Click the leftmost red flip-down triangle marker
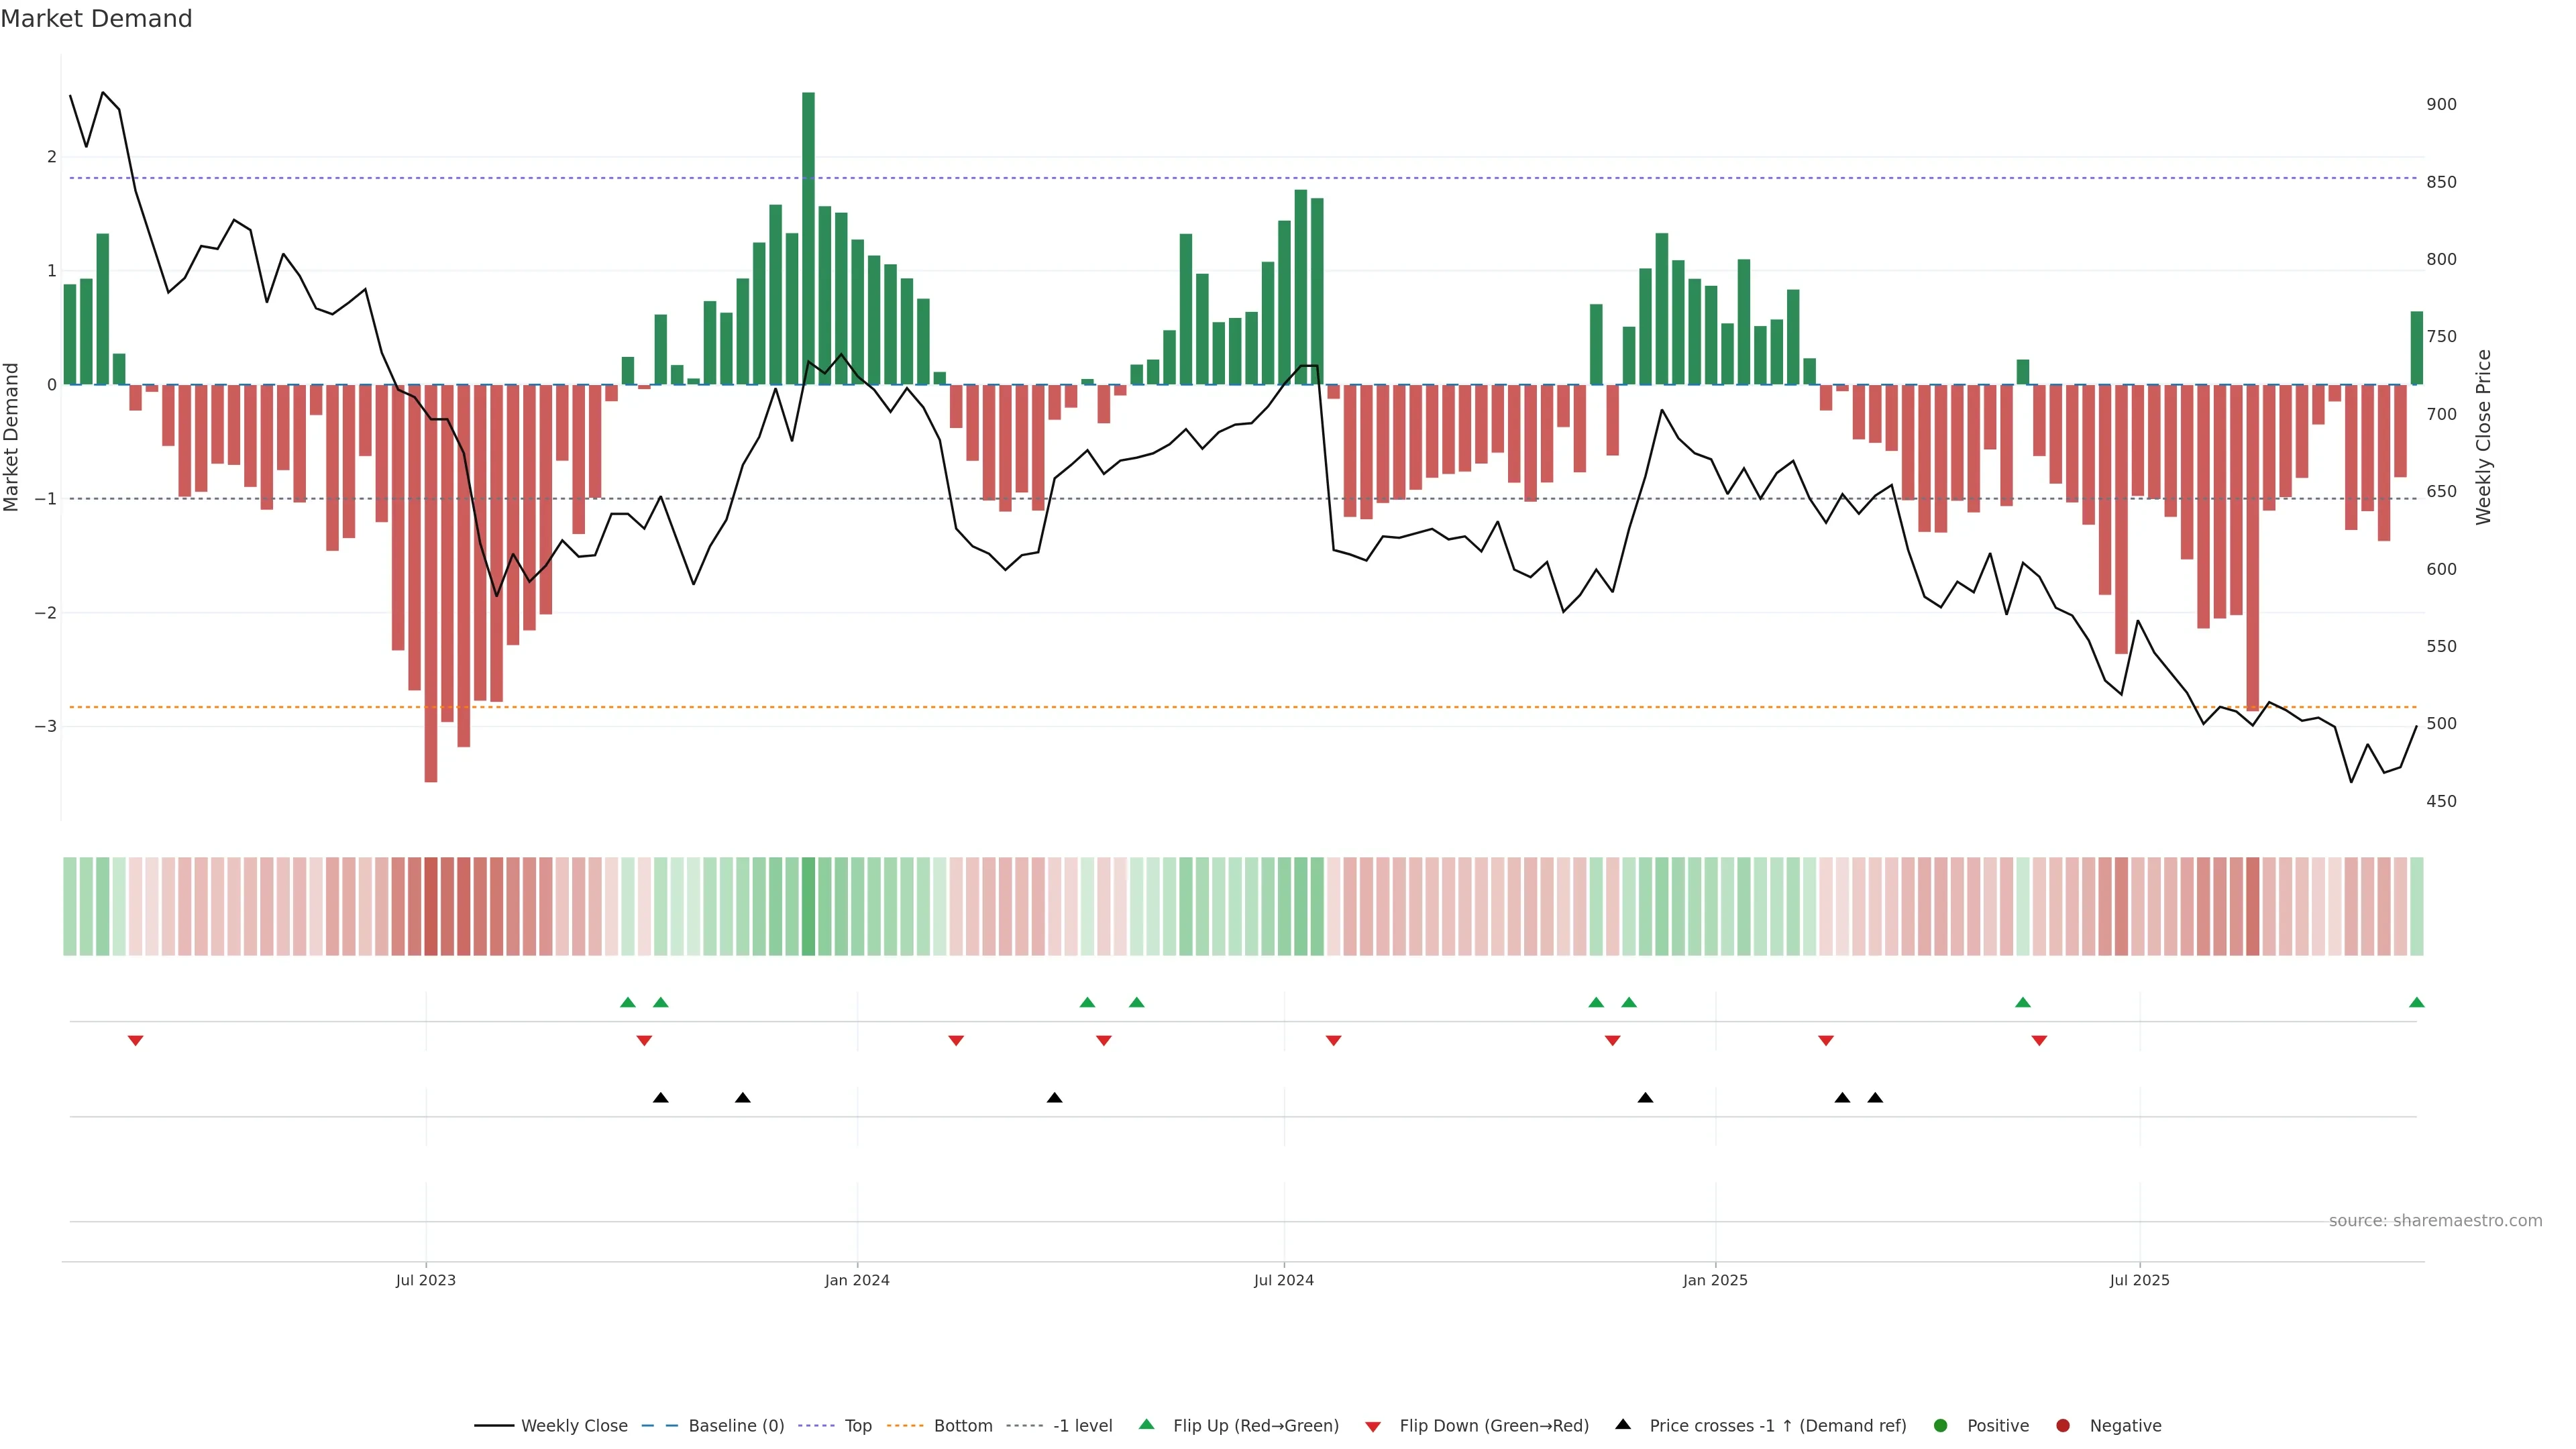The height and width of the screenshot is (1449, 2576). coord(136,1041)
